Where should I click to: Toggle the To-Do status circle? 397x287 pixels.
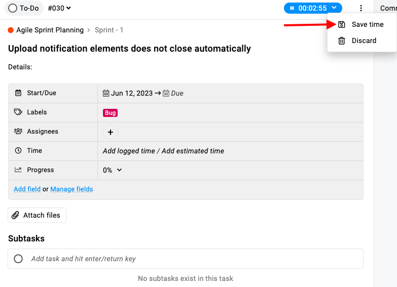pyautogui.click(x=13, y=8)
